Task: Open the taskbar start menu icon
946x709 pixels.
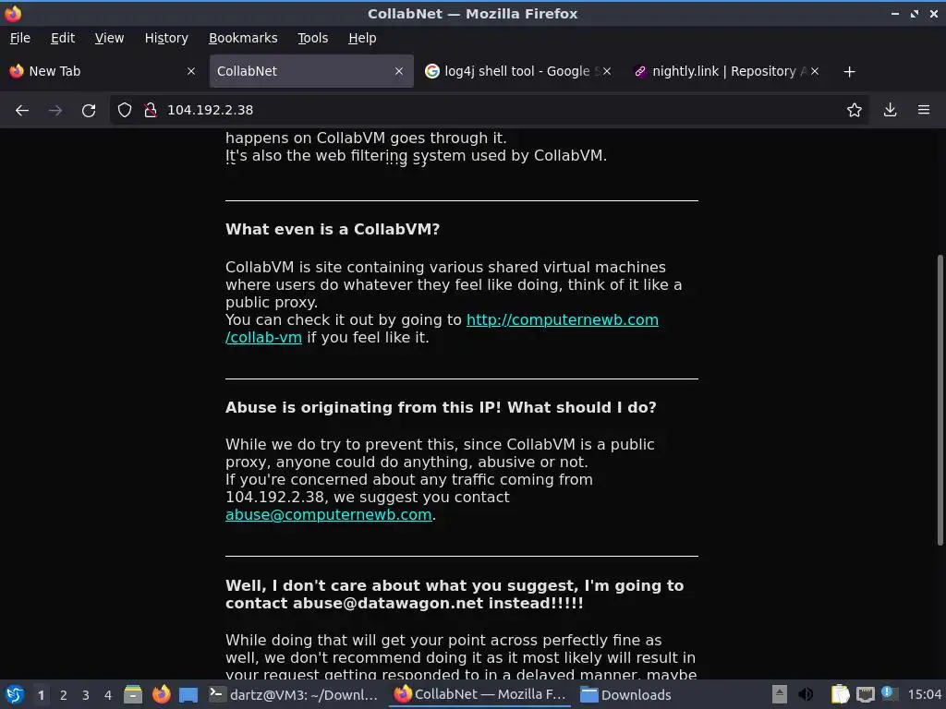Action: pyautogui.click(x=15, y=694)
